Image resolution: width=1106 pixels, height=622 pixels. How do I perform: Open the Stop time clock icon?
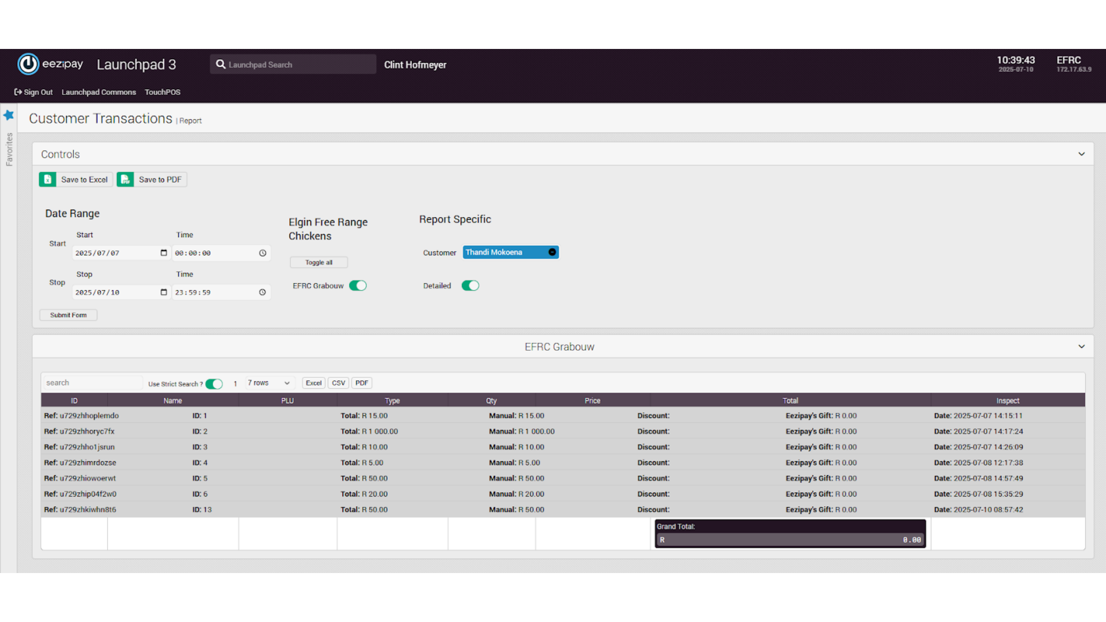click(x=263, y=293)
